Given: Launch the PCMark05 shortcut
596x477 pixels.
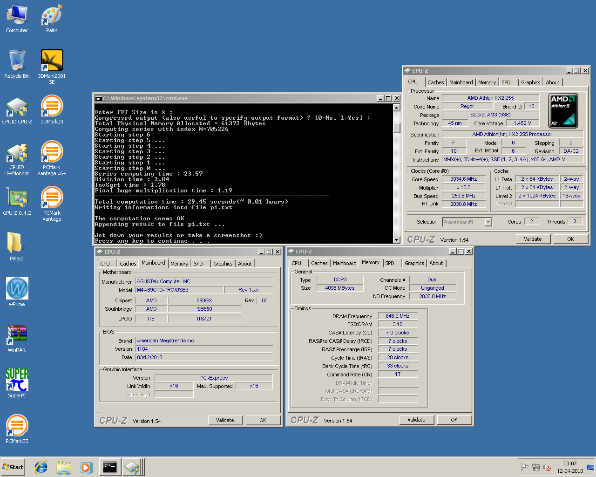Looking at the screenshot, I should (17, 429).
